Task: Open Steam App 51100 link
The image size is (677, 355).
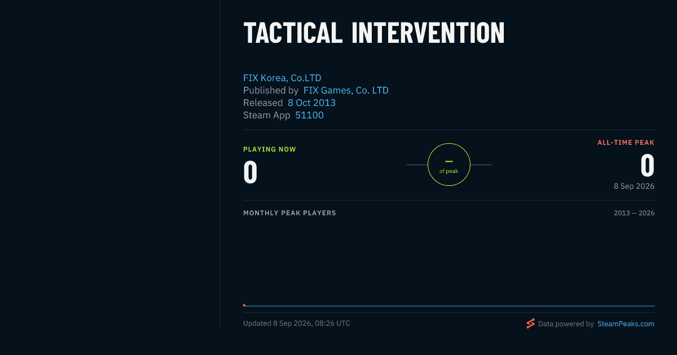Action: (x=309, y=115)
